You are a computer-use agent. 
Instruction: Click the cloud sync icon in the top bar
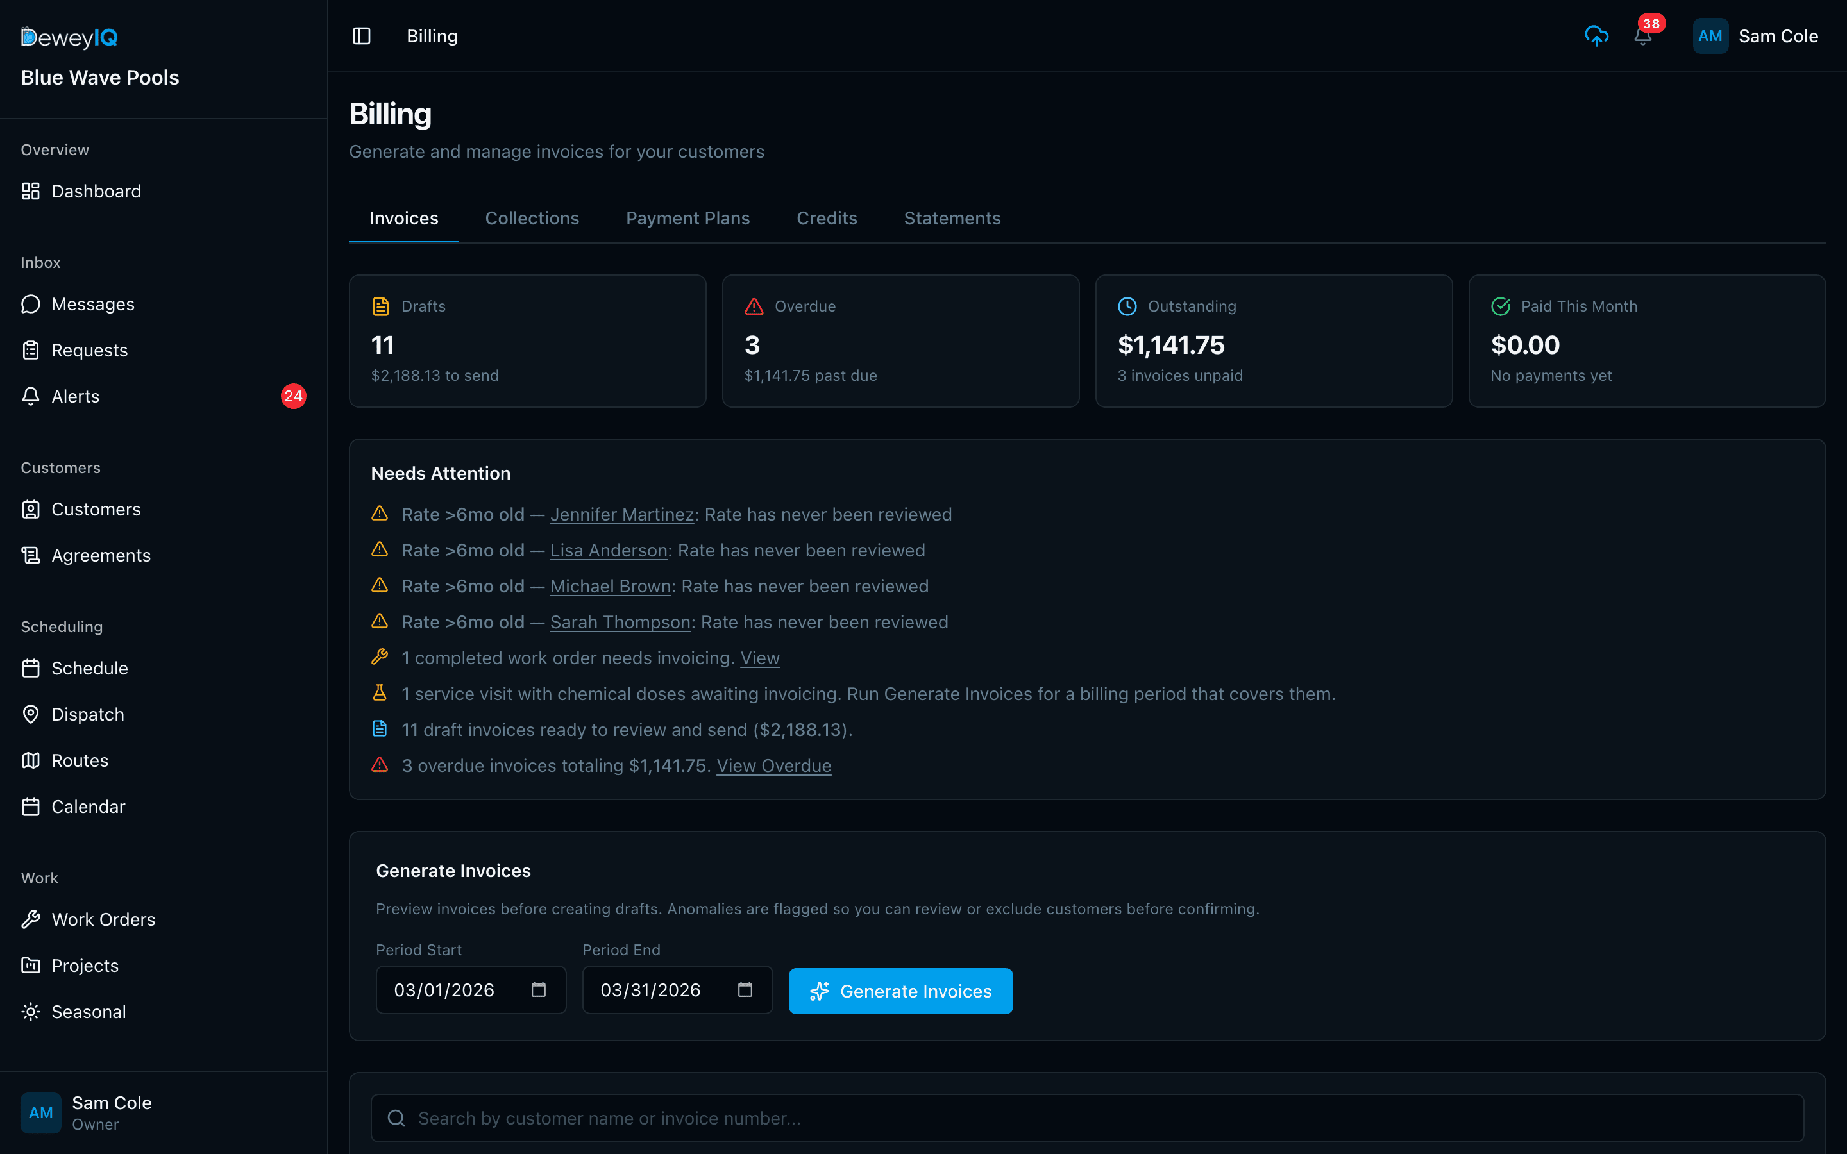pyautogui.click(x=1598, y=35)
